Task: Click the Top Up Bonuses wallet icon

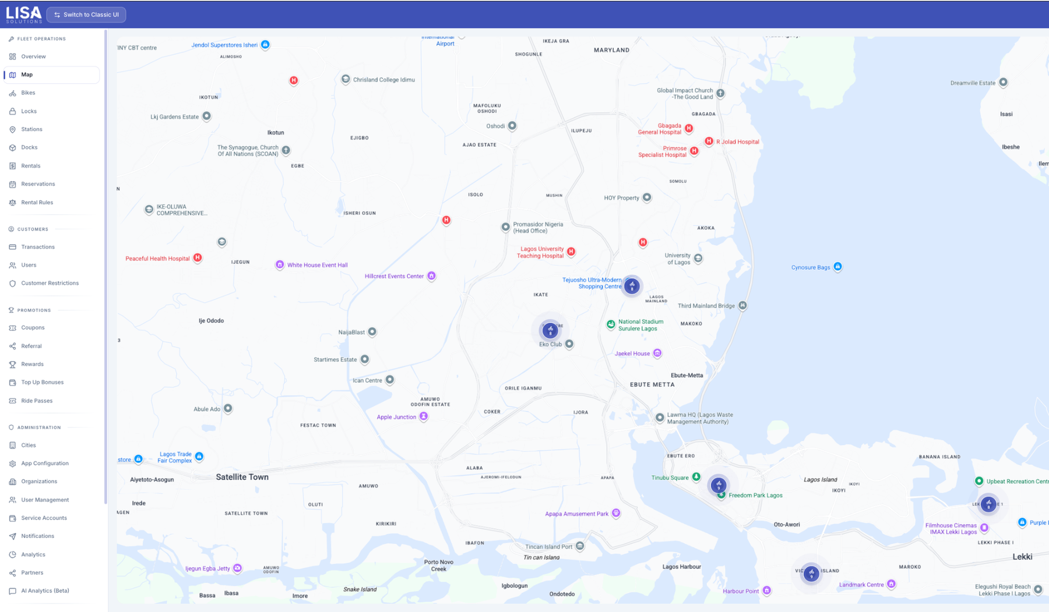Action: click(12, 383)
